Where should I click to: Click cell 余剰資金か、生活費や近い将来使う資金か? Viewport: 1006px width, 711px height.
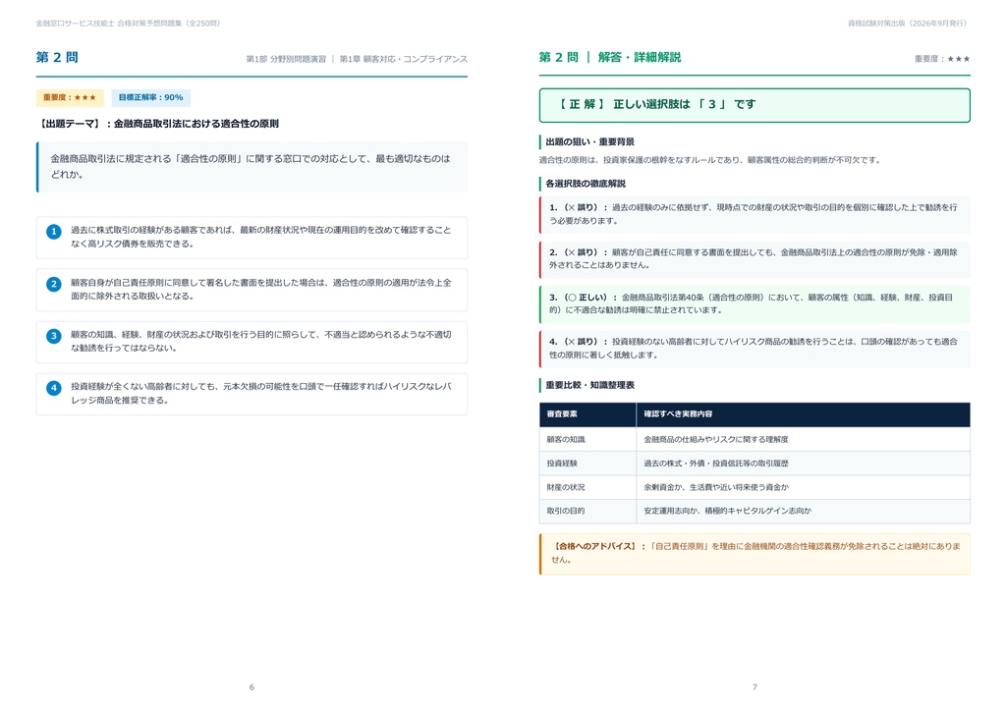[x=804, y=487]
